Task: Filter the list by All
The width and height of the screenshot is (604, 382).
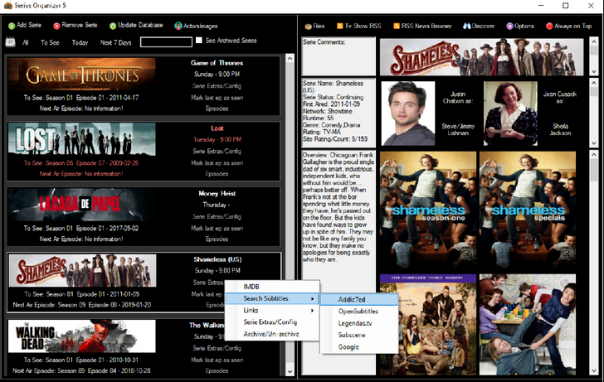Action: point(26,43)
